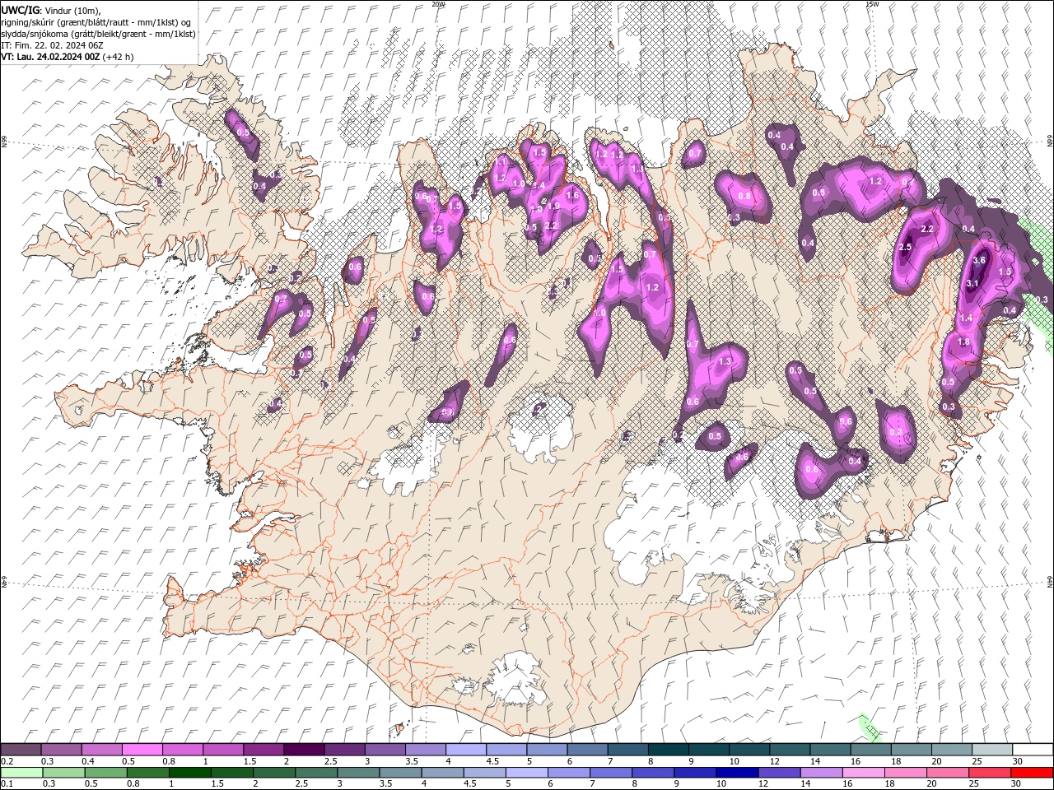Screen dimensions: 1054x790
Task: Select the 'slydda/snjókoma' legend description line
Action: tap(98, 34)
